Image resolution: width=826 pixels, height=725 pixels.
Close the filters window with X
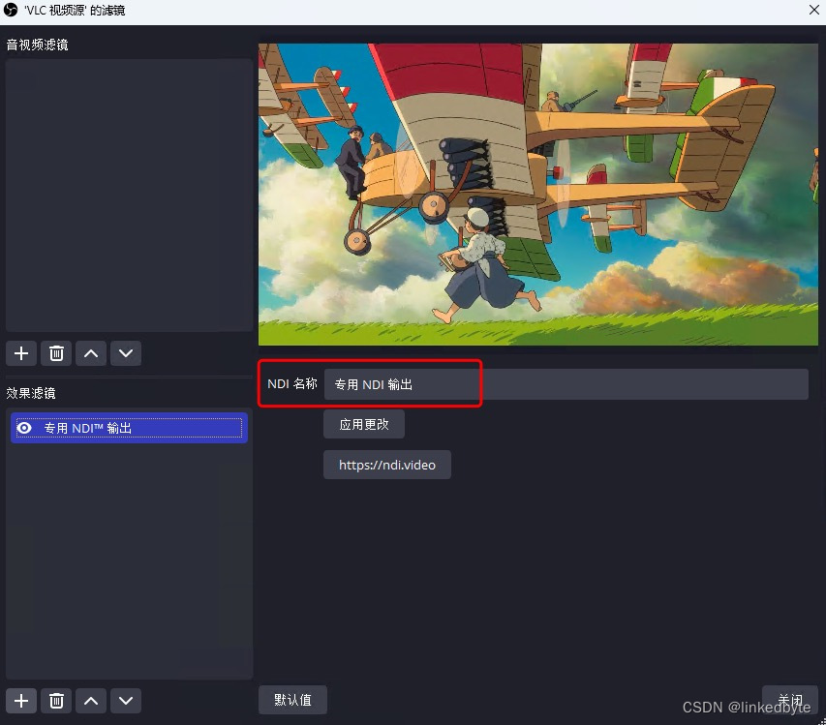(813, 10)
